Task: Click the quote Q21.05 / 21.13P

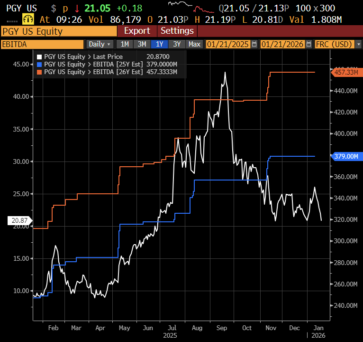Action: click(254, 9)
